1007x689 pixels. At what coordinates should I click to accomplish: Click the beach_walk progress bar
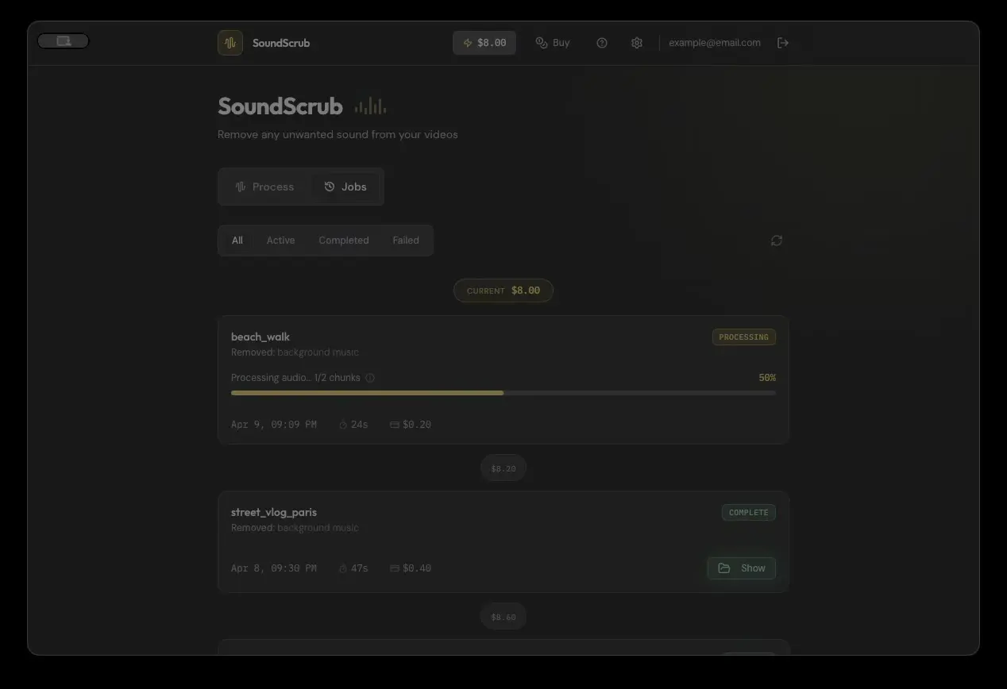pos(503,393)
